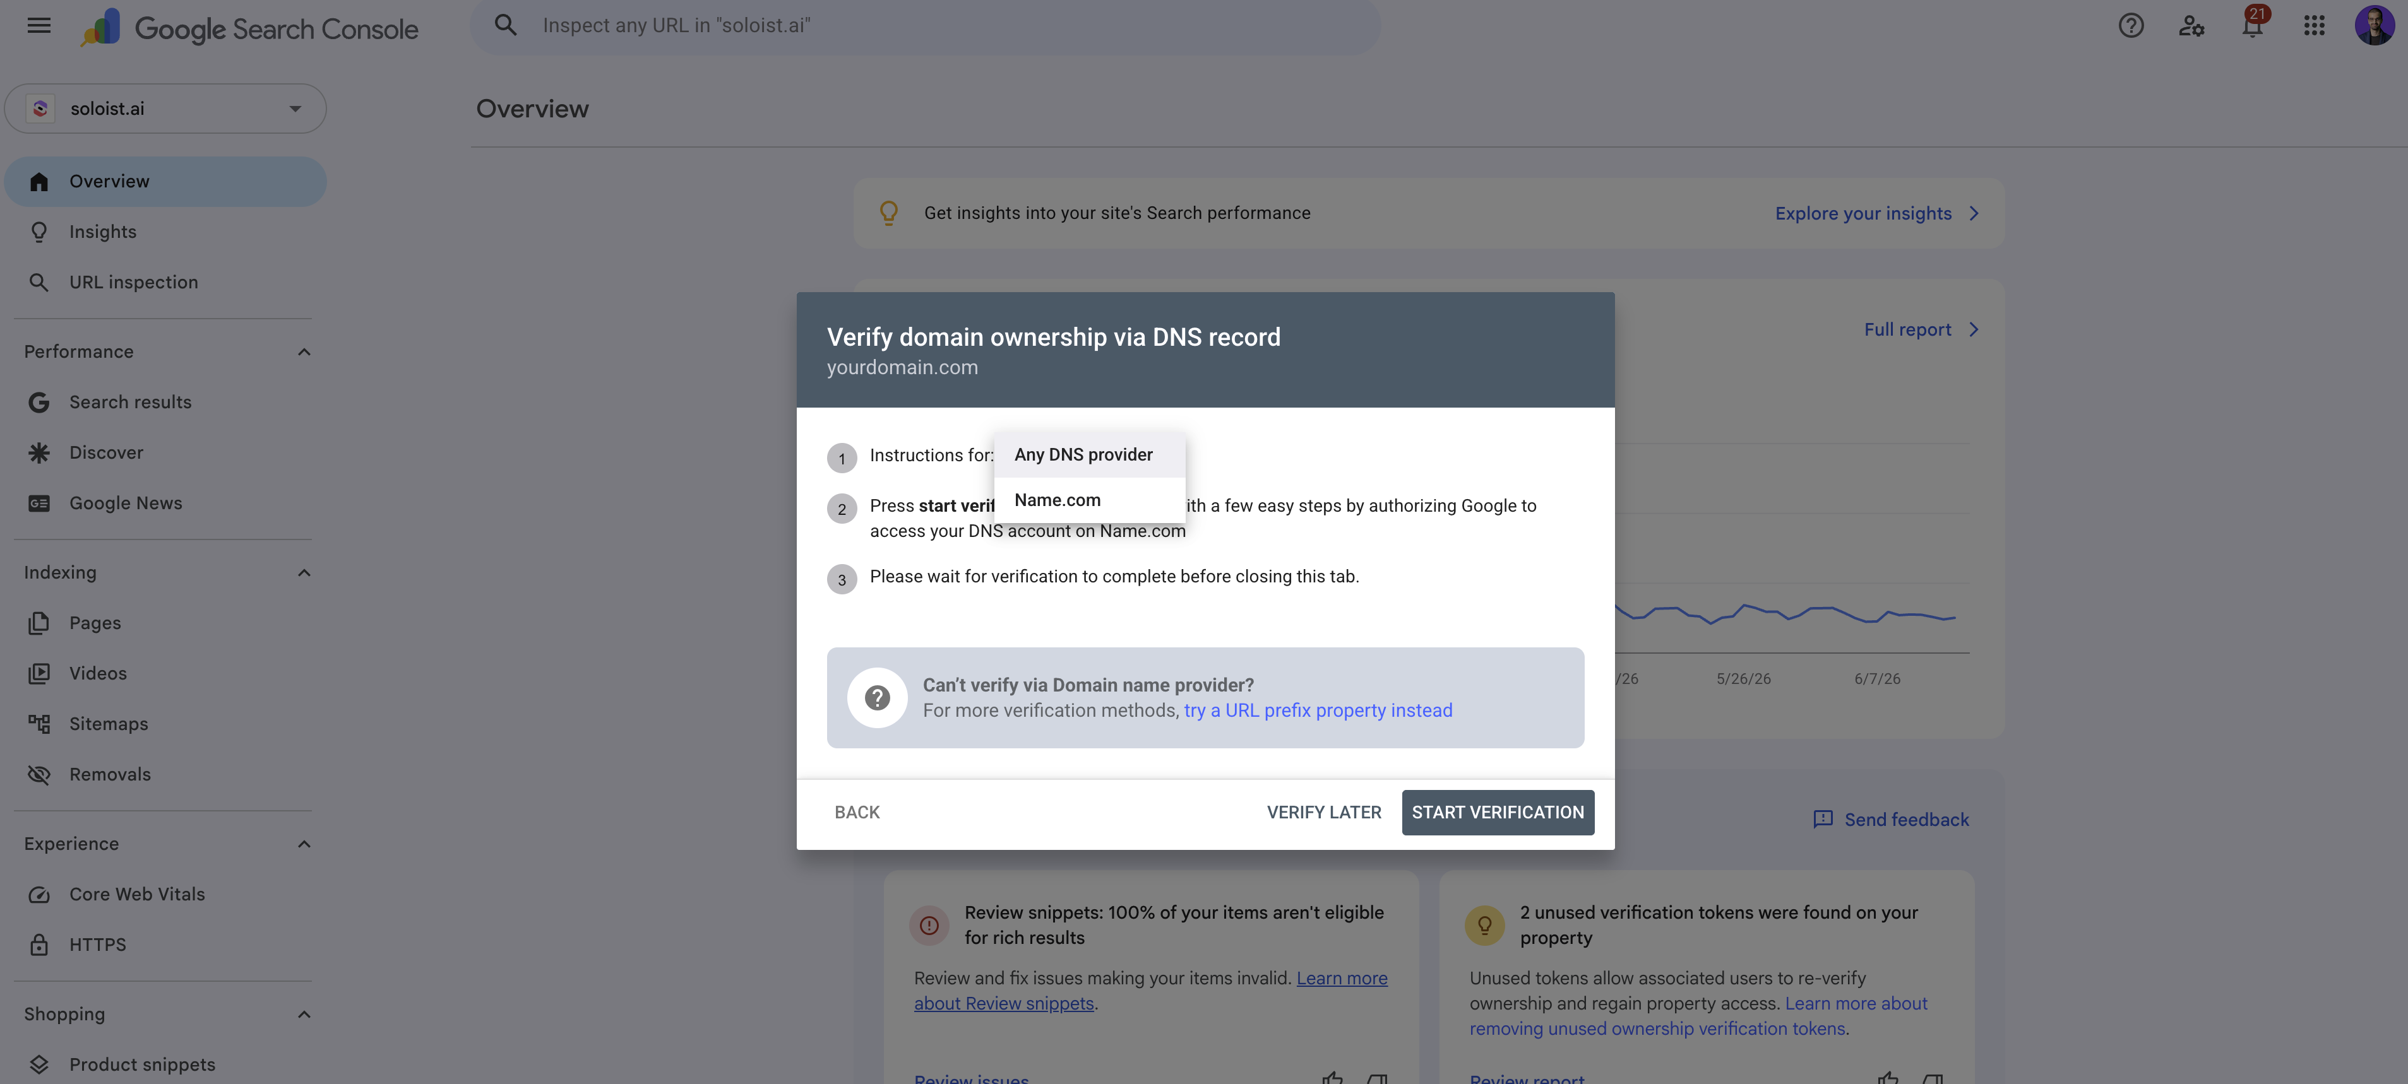The height and width of the screenshot is (1084, 2408).
Task: Click the chevron next to Full report
Action: (1974, 329)
